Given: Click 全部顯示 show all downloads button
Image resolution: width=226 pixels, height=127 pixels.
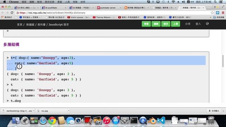Looking at the screenshot, I should tap(214, 111).
